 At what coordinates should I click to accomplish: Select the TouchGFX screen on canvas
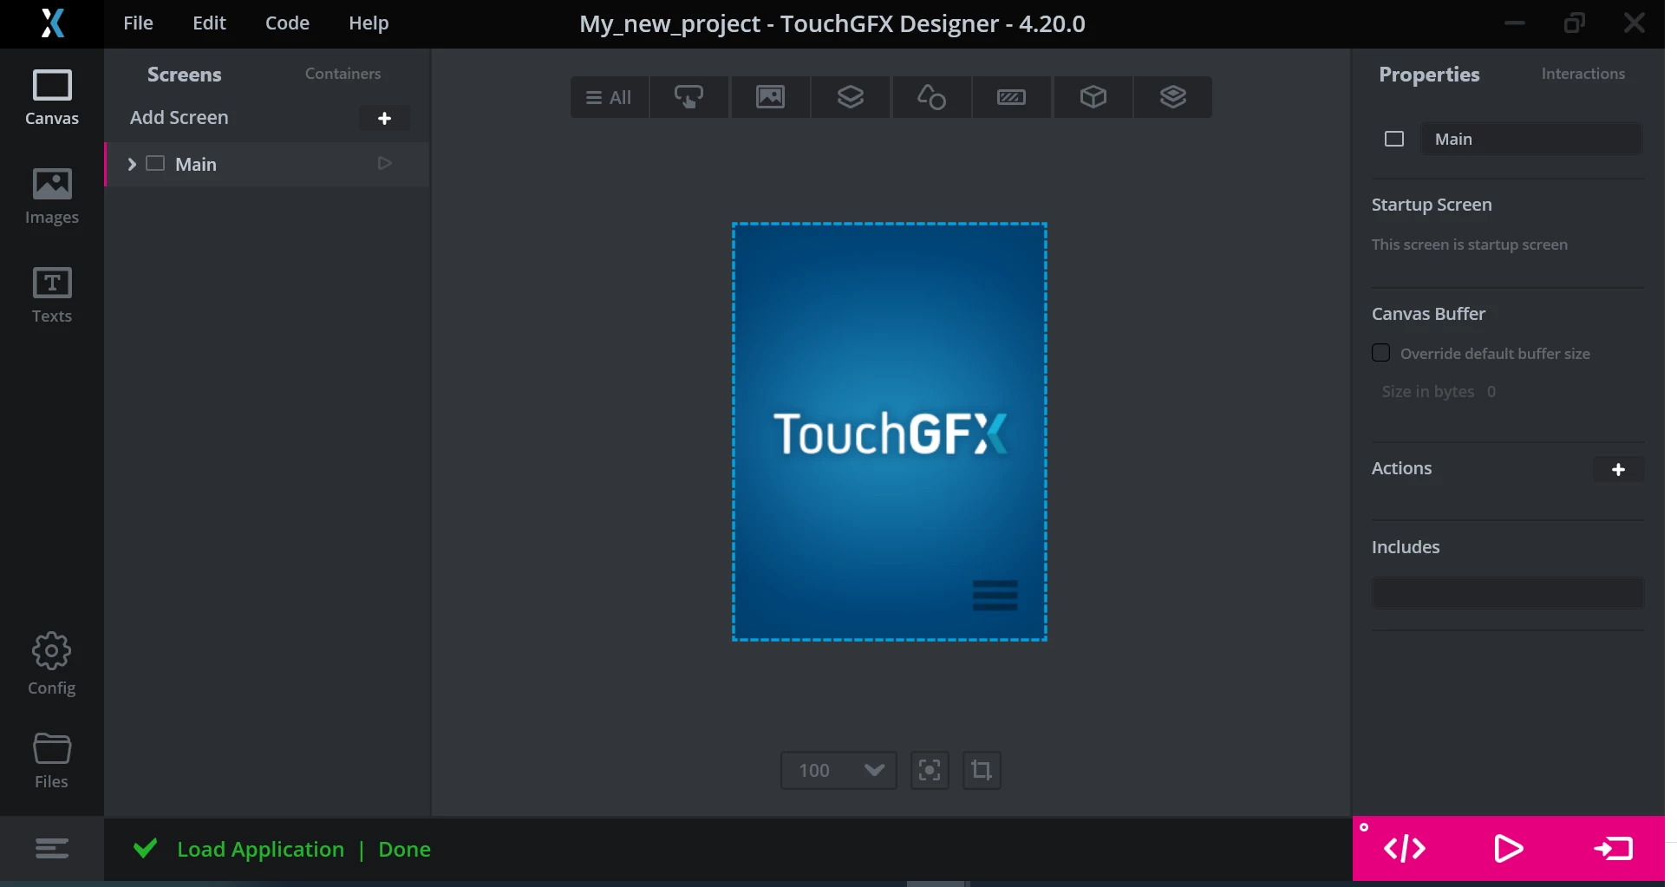click(890, 432)
